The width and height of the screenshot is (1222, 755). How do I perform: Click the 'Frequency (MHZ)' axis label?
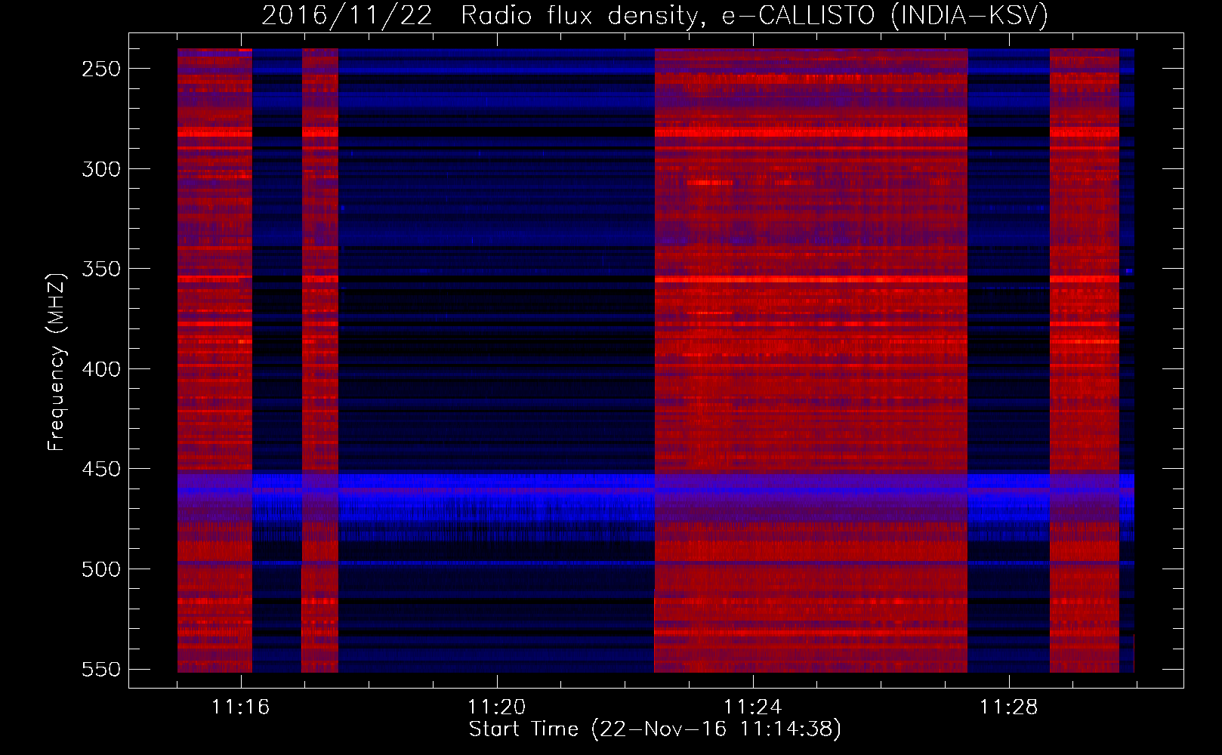pyautogui.click(x=57, y=362)
